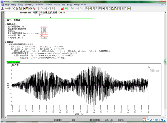
Task: Open the TowerPeak menu
Action: pyautogui.click(x=39, y=5)
